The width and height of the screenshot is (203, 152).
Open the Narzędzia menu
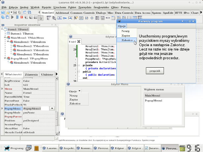[x=85, y=7]
